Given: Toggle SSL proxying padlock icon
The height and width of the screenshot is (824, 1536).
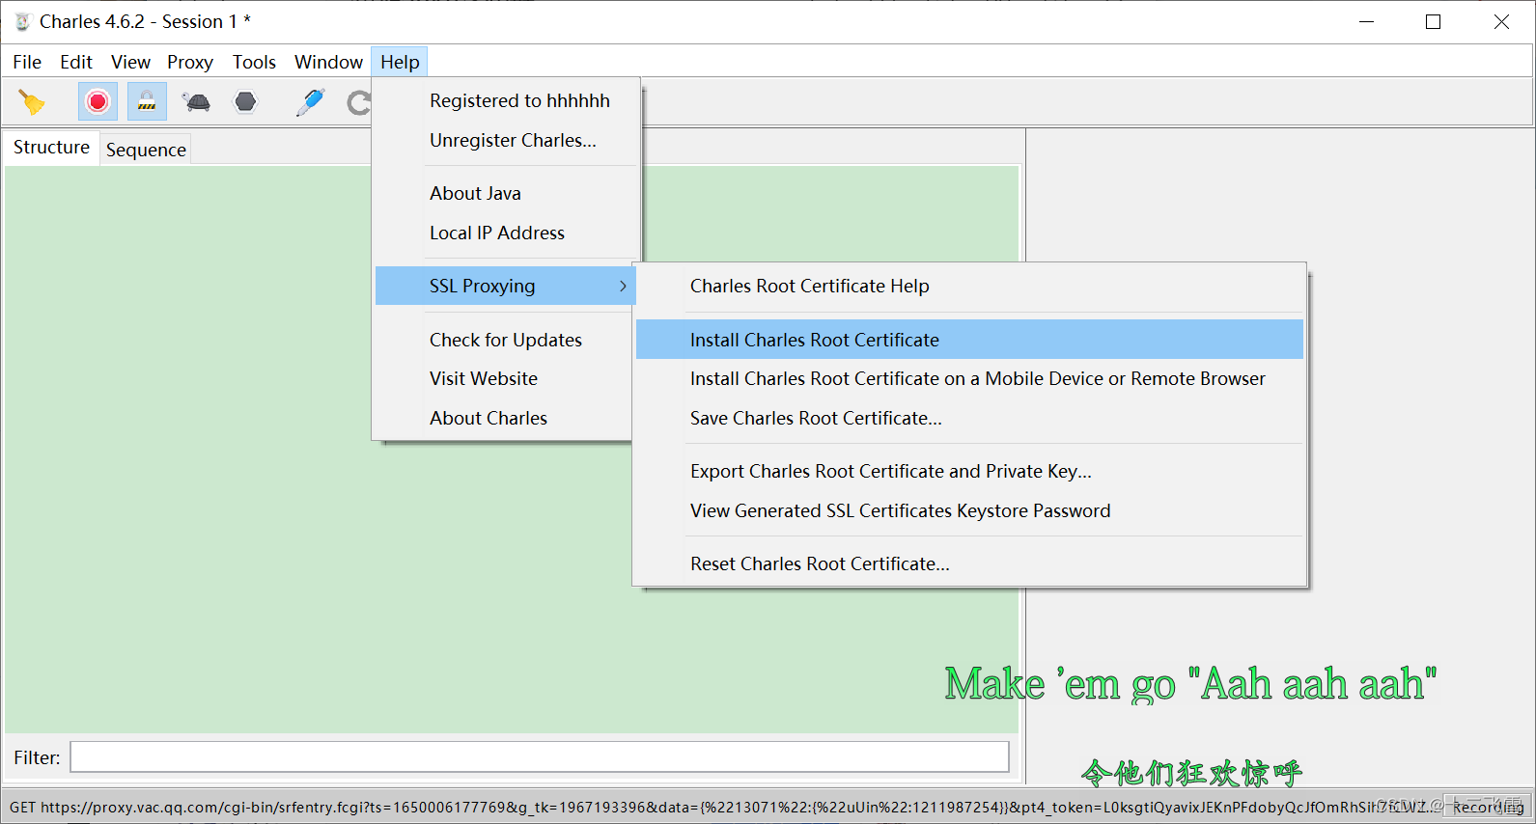Looking at the screenshot, I should click(x=147, y=101).
